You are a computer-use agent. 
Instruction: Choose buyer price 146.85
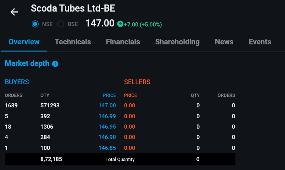[x=107, y=148]
